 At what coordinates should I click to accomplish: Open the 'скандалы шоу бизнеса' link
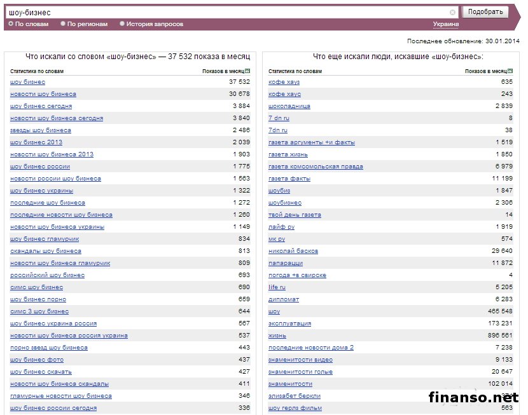[46, 251]
